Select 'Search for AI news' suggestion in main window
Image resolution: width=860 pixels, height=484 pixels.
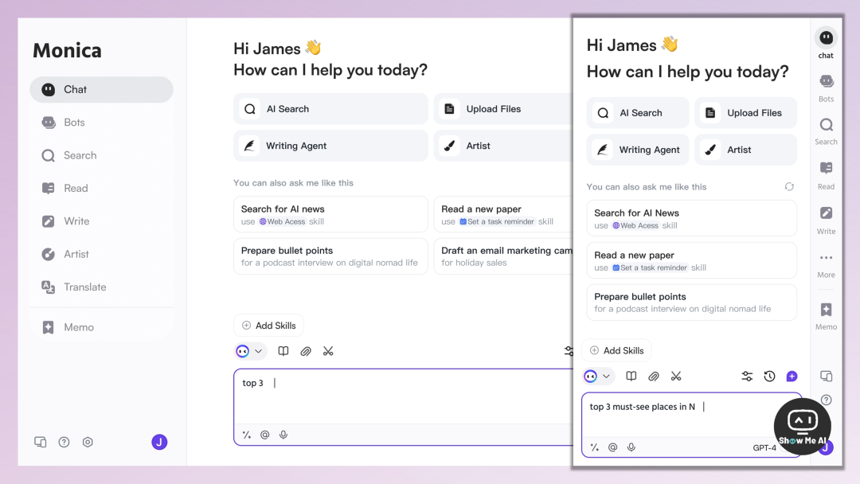click(330, 214)
